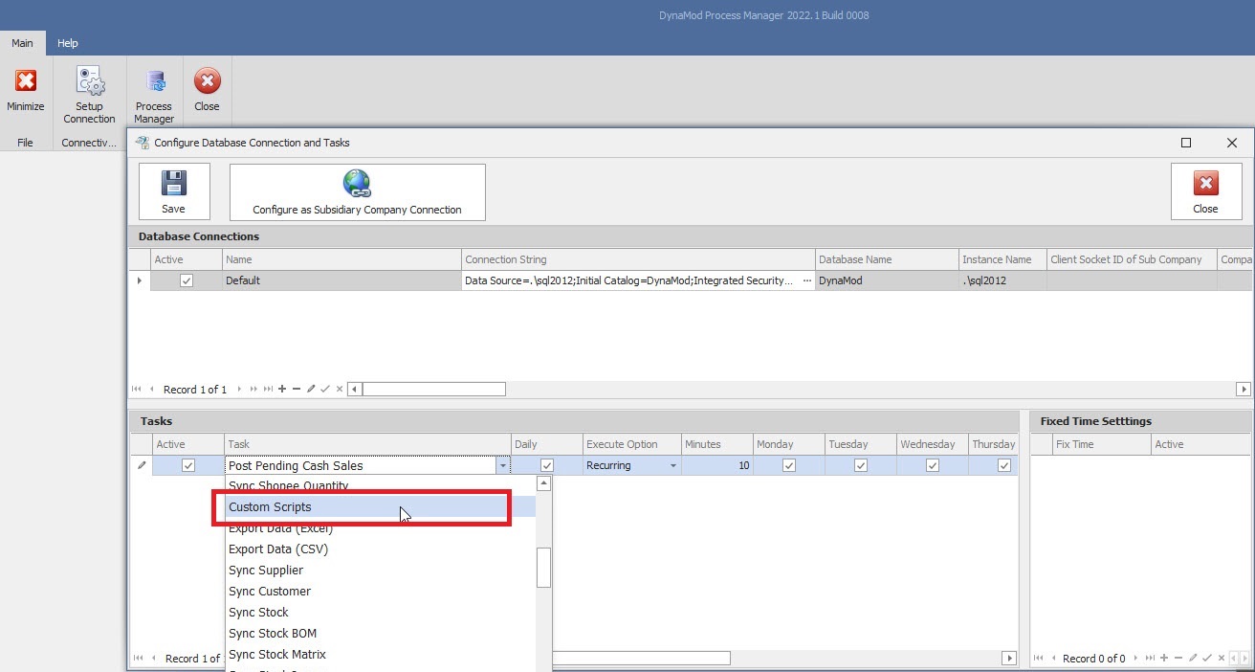Select the Default connection name cell
This screenshot has height=672, width=1255.
pos(341,280)
